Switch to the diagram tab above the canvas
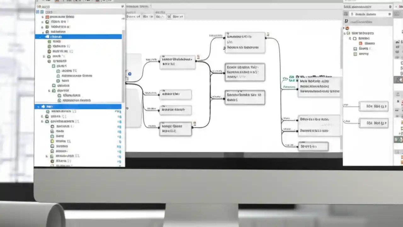This screenshot has width=403, height=227. pos(138,6)
